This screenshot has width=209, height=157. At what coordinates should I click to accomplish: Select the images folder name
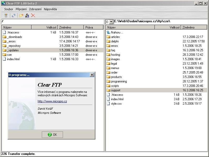pyautogui.click(x=115, y=59)
